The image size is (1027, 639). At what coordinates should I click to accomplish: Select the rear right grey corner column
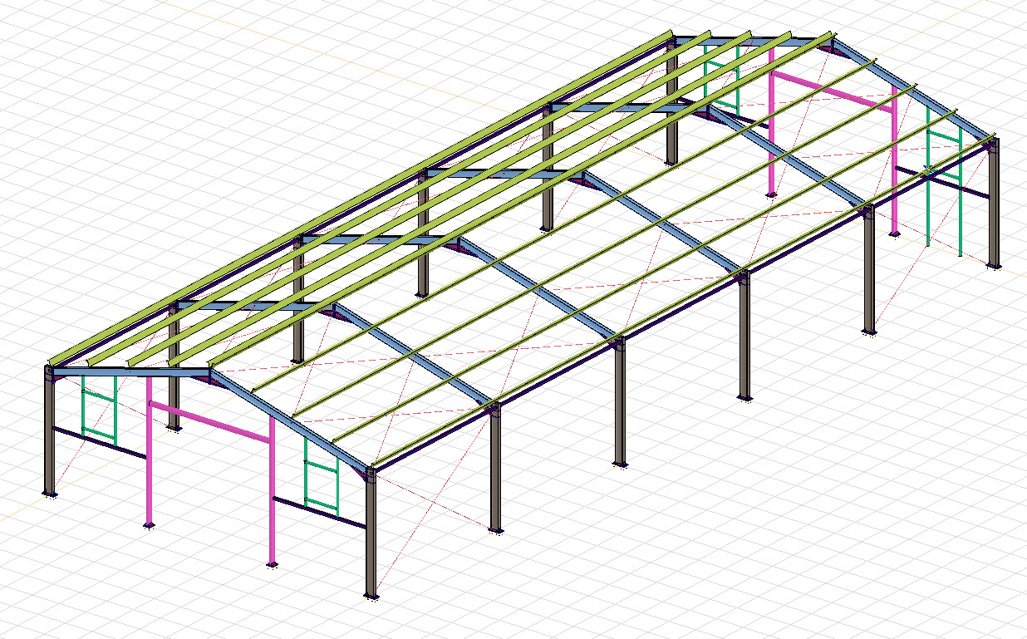coord(994,208)
